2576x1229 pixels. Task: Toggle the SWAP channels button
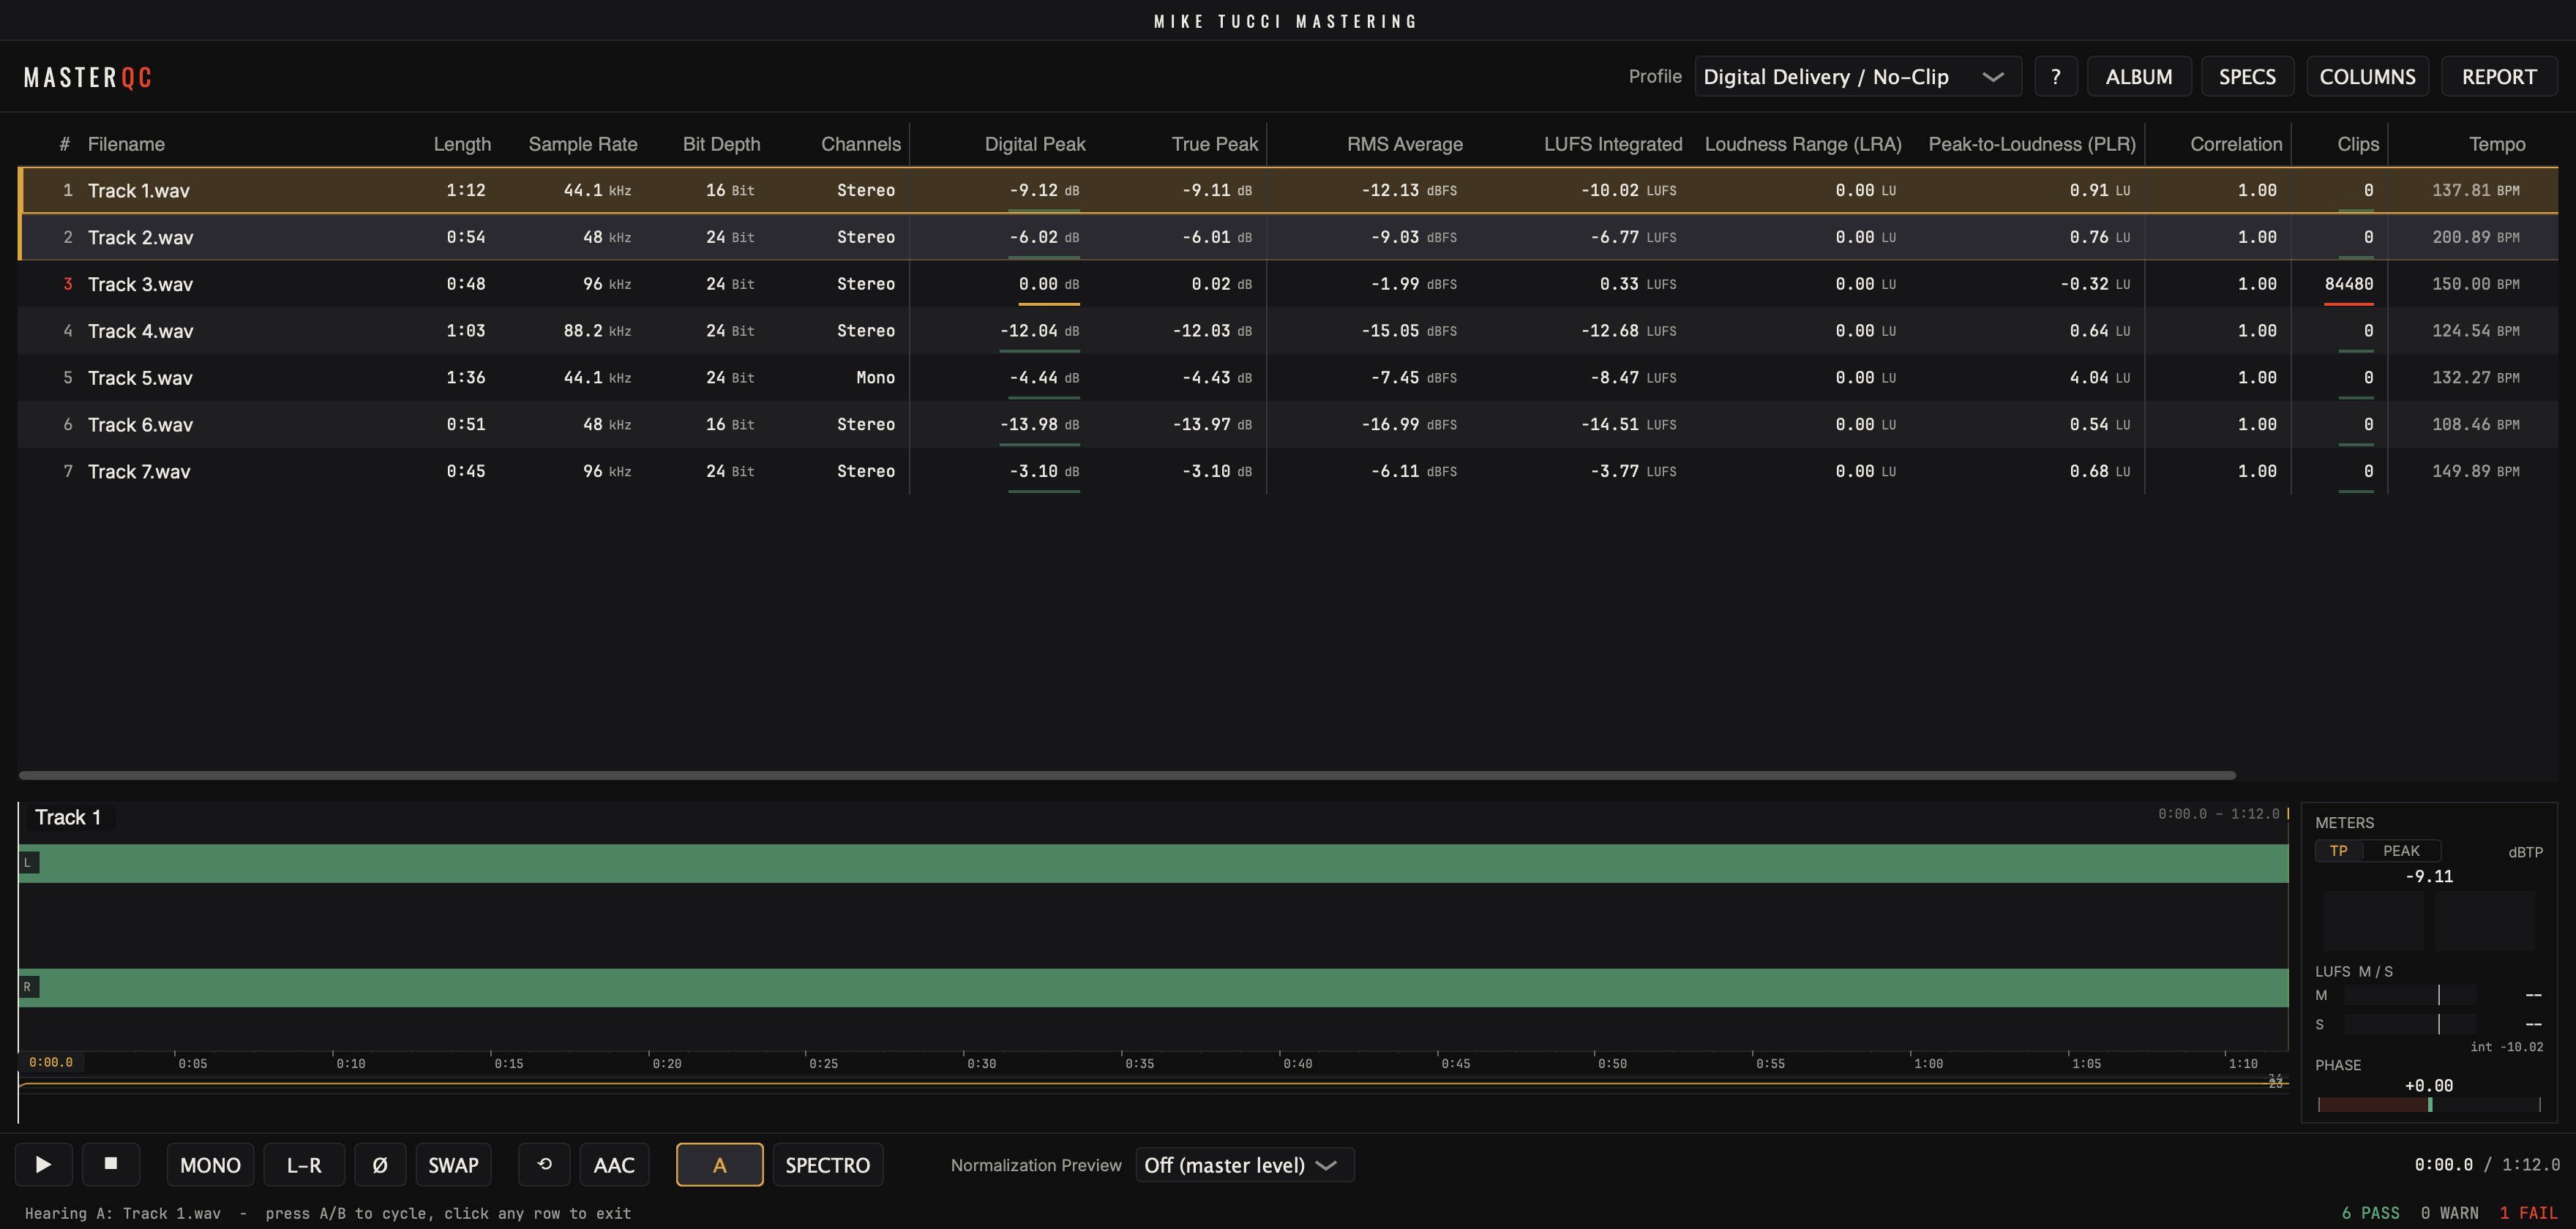tap(453, 1164)
